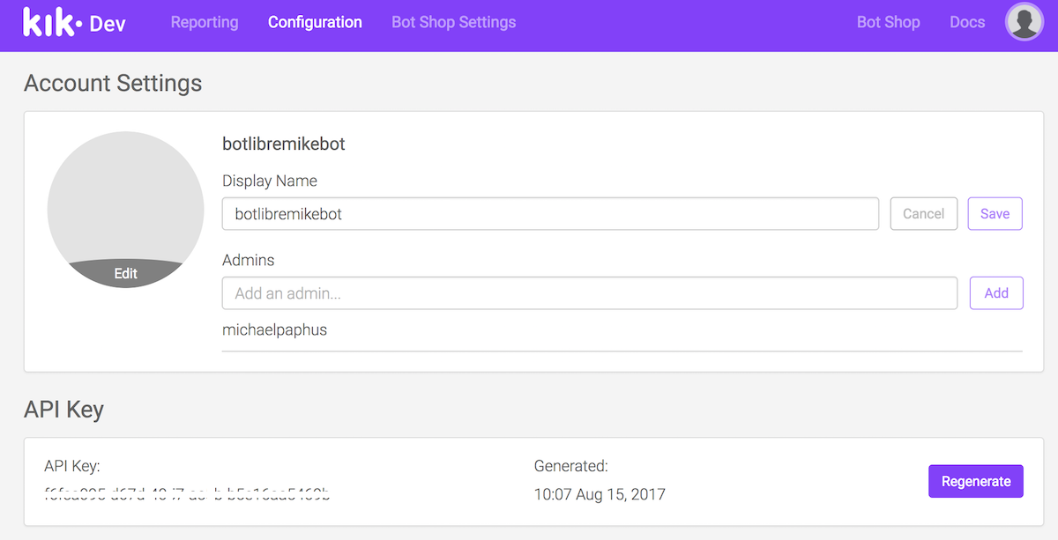
Task: Click the Edit overlay on profile picture
Action: [x=125, y=273]
